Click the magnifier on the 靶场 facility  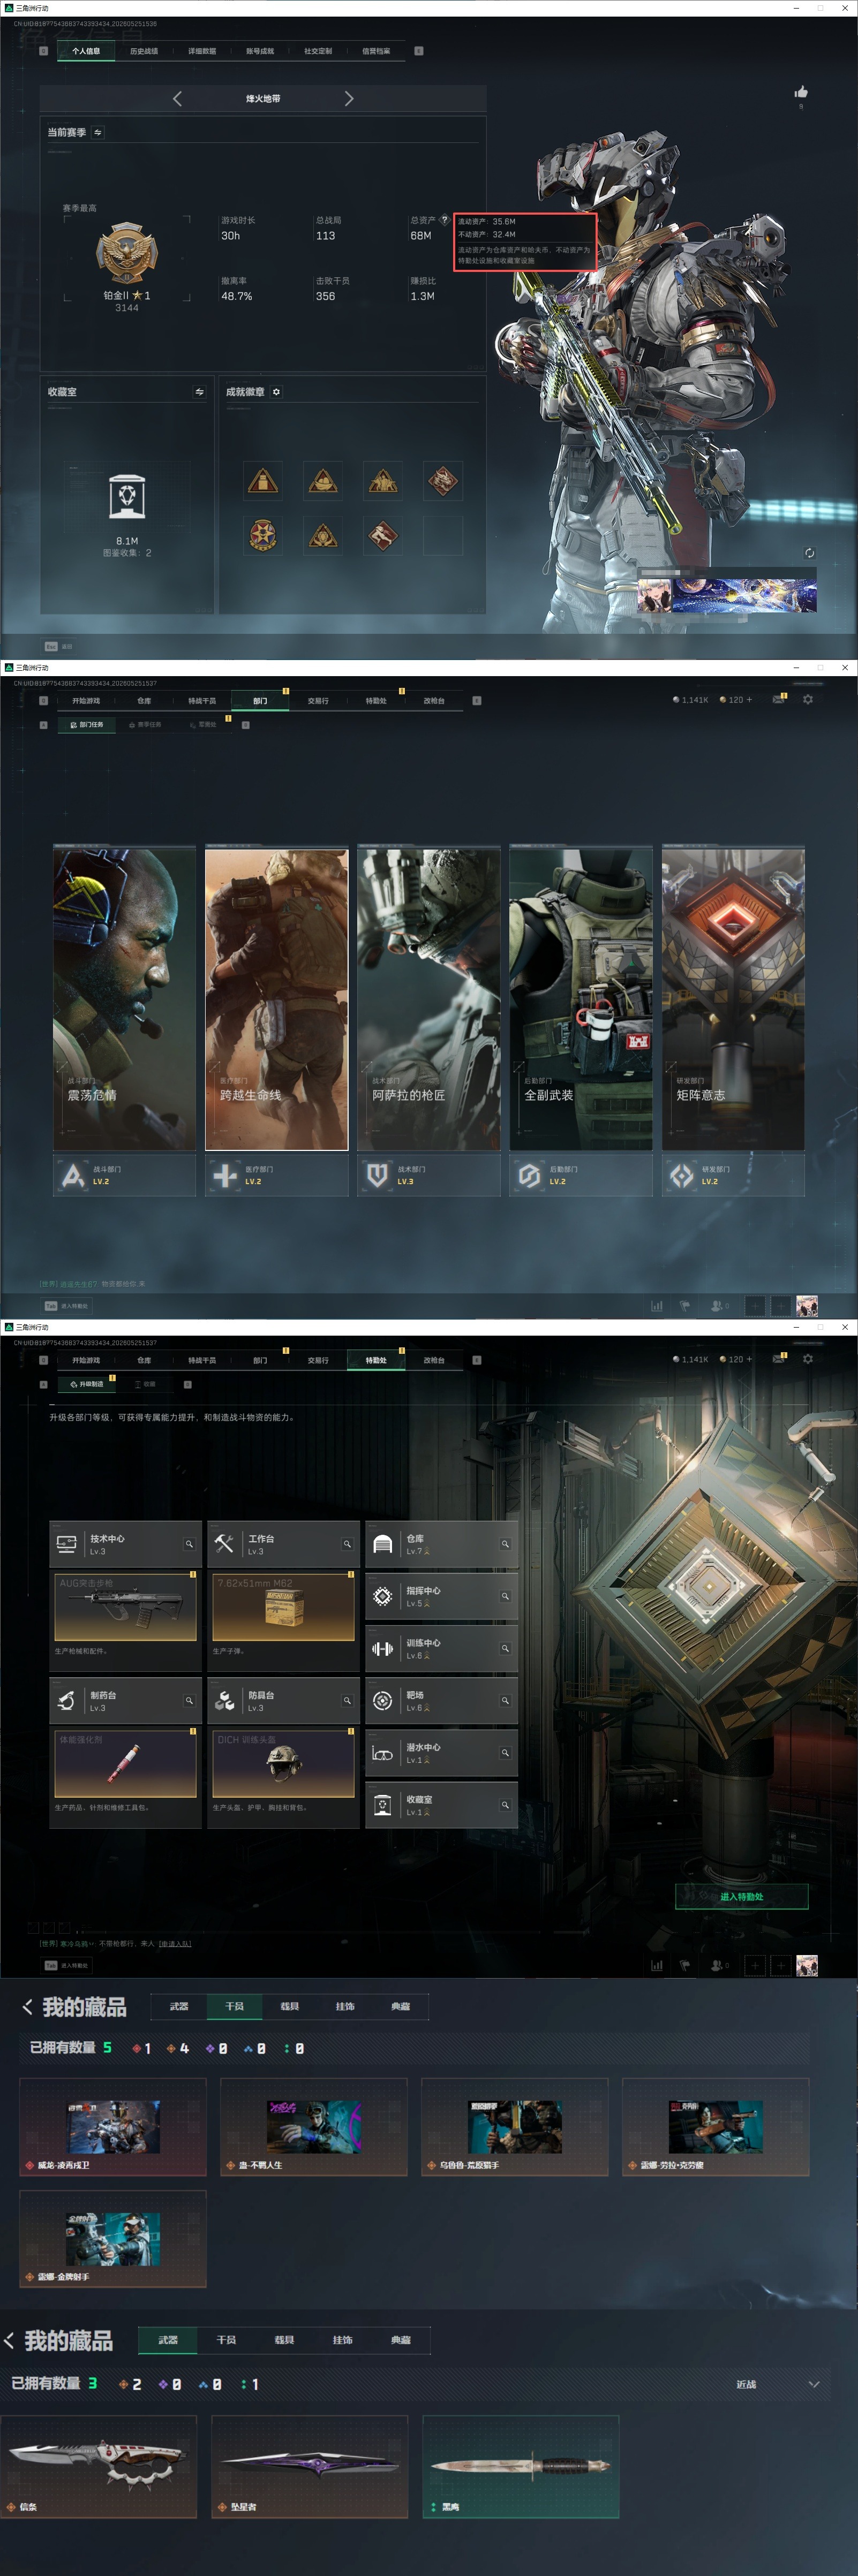[505, 1700]
